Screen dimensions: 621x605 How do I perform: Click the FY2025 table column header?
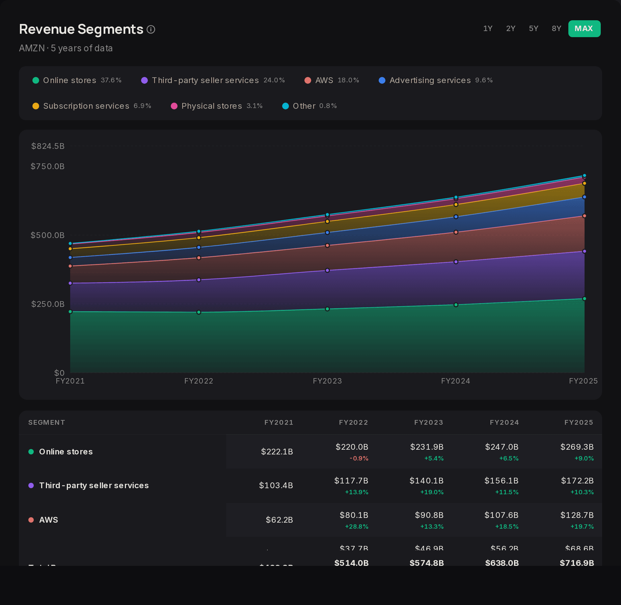click(579, 422)
